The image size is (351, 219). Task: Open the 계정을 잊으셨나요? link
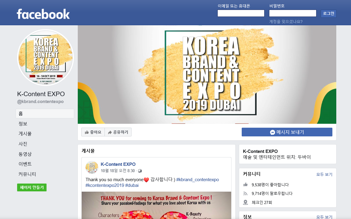click(286, 22)
